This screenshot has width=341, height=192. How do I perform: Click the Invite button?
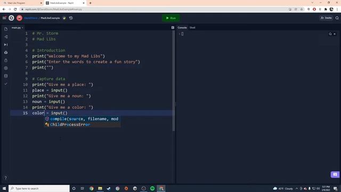(x=326, y=18)
